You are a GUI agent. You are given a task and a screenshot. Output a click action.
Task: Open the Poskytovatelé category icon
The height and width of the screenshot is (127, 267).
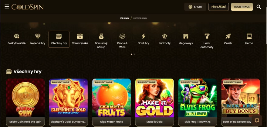click(x=16, y=36)
